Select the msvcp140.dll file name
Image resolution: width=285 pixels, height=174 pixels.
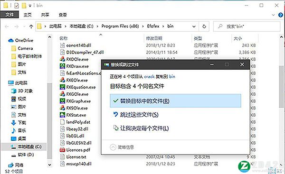click(79, 164)
